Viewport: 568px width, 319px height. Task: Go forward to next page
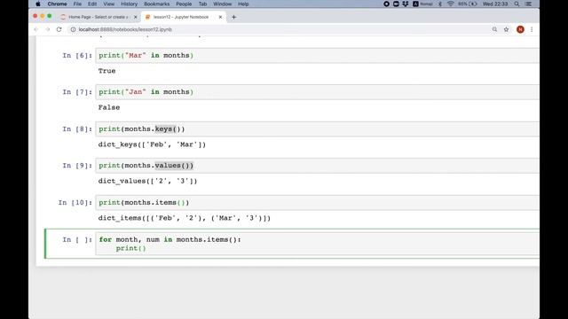click(47, 29)
